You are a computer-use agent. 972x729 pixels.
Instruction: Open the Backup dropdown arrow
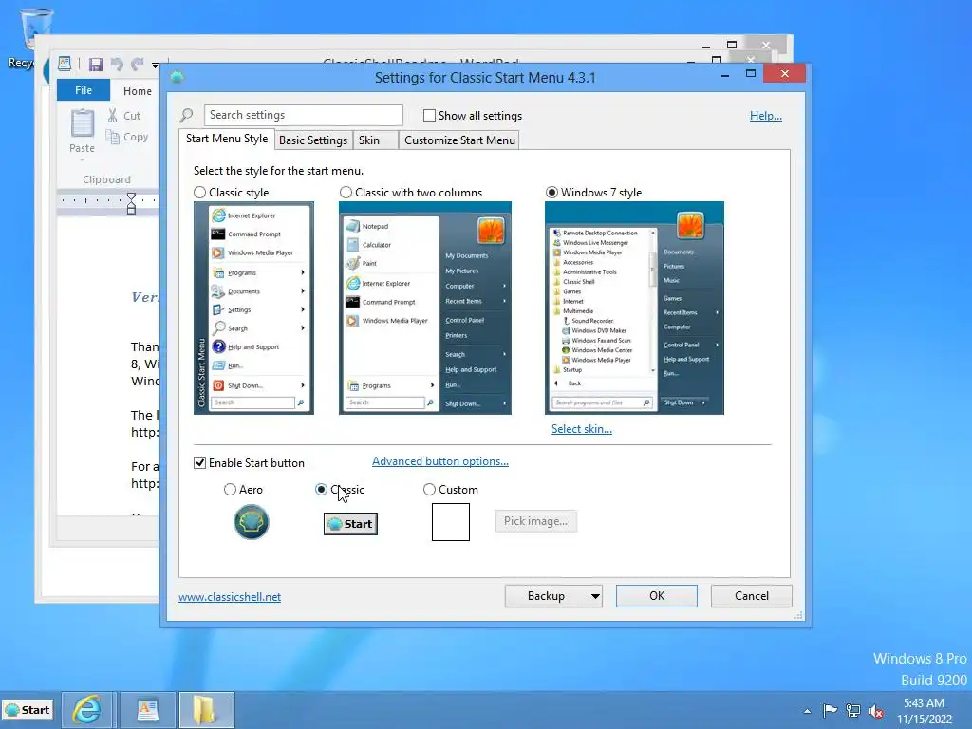pos(595,596)
